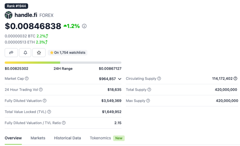Open Total Value Locked help icon
This screenshot has height=146, width=240.
click(49, 112)
